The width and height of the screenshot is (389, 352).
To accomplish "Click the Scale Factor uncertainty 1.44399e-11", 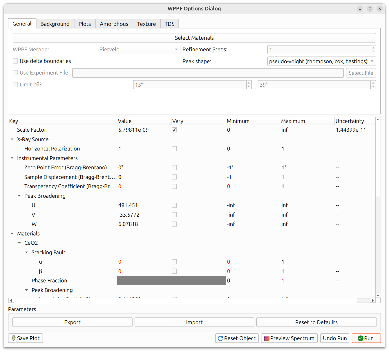I will 351,130.
